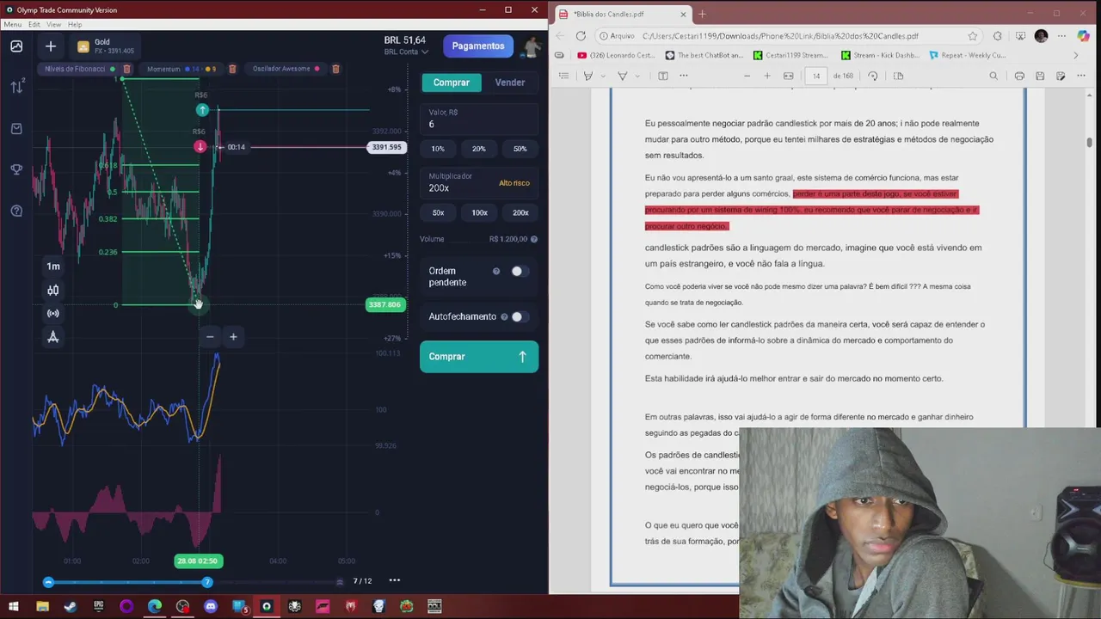Set amount to 10% of balance
The width and height of the screenshot is (1101, 619).
coord(438,149)
